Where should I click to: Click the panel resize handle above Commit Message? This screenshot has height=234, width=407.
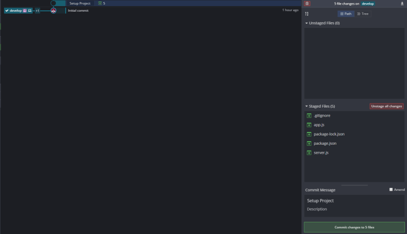pos(354,185)
